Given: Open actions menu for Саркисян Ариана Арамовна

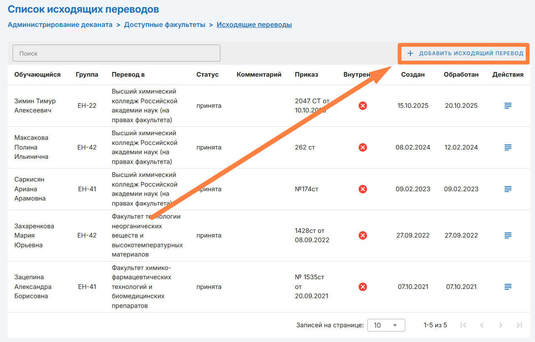Looking at the screenshot, I should (x=508, y=189).
